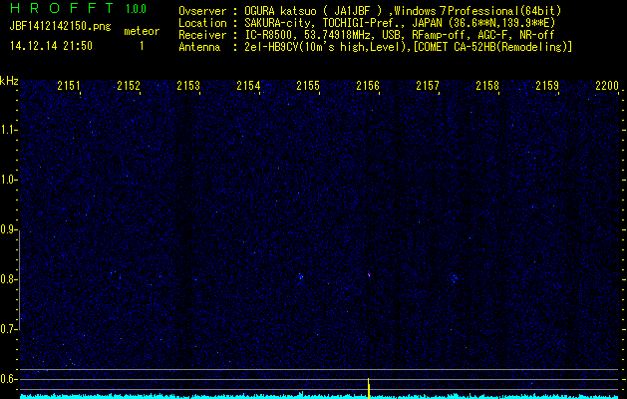Click the 2158 time tick label

click(487, 86)
